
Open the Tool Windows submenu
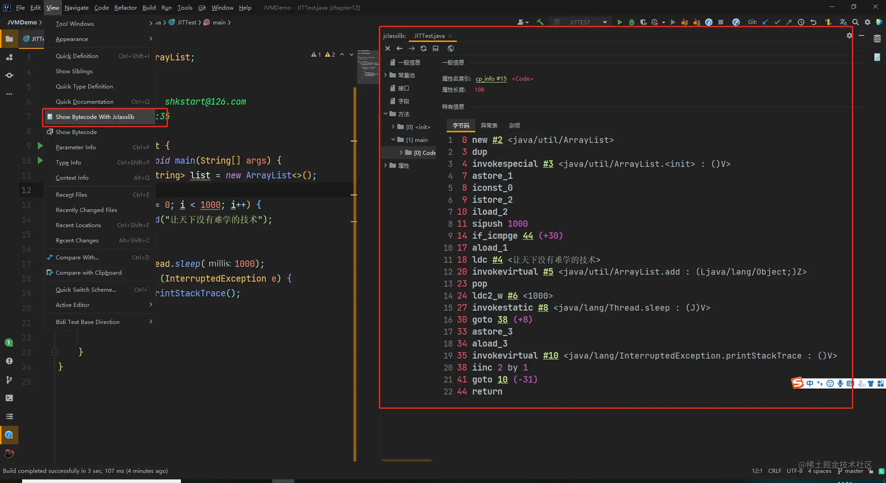tap(100, 24)
